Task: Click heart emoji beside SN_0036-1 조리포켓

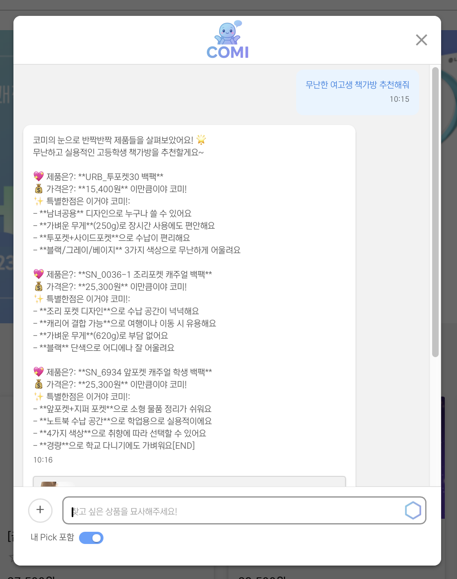Action: click(39, 274)
